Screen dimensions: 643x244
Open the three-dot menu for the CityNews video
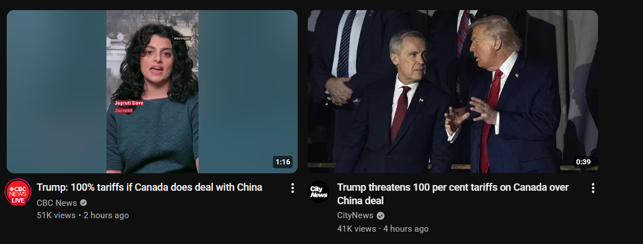point(592,188)
